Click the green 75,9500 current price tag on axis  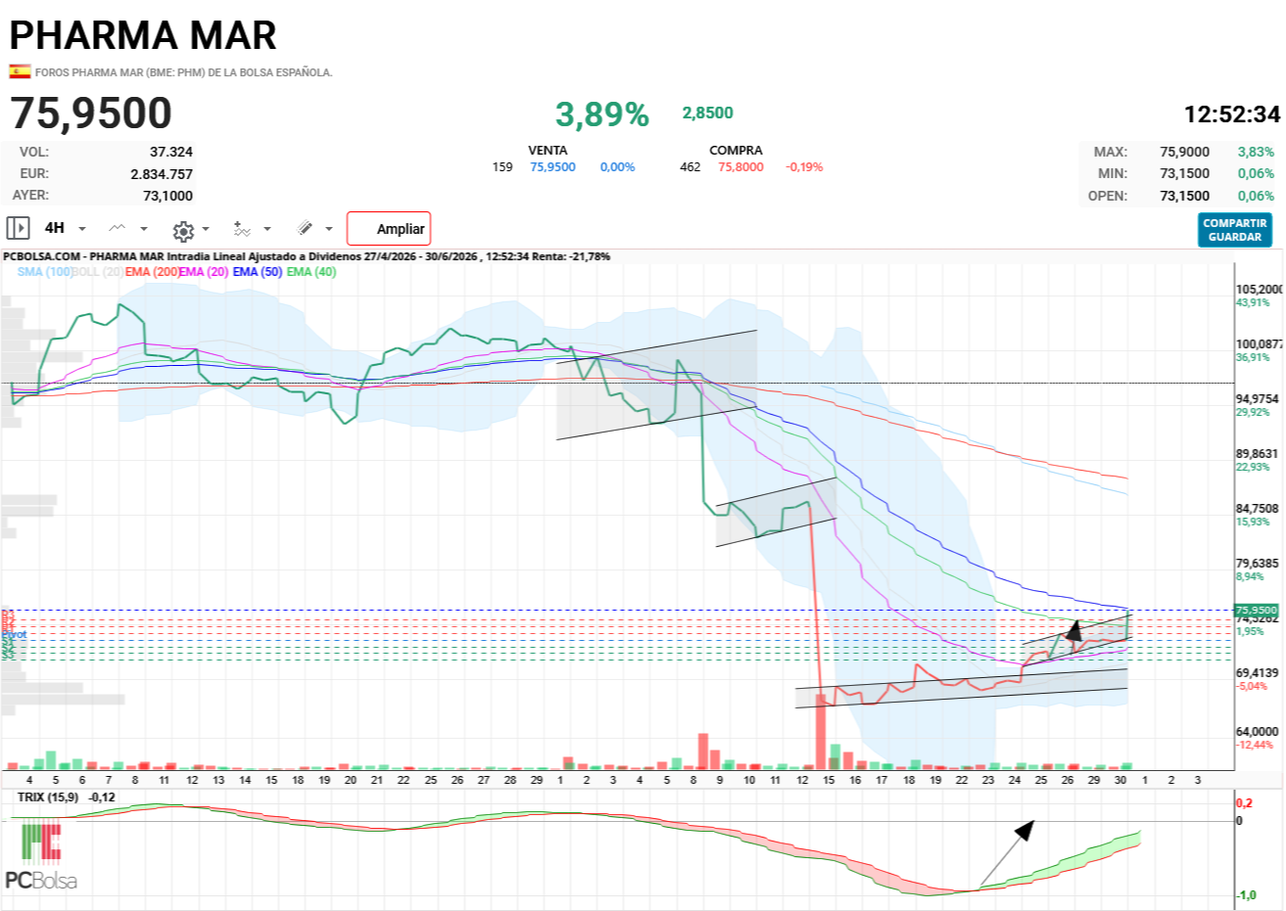click(1257, 611)
